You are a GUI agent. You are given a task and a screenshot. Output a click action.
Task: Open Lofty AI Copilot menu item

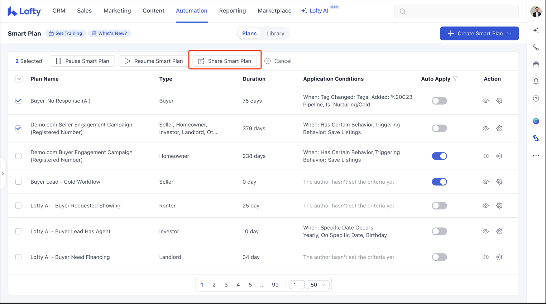[x=315, y=11]
